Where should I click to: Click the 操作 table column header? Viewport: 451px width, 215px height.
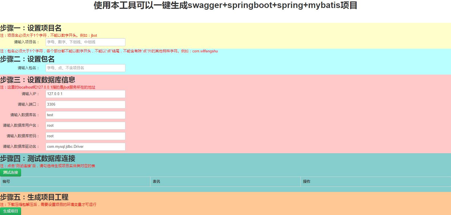pyautogui.click(x=376, y=182)
